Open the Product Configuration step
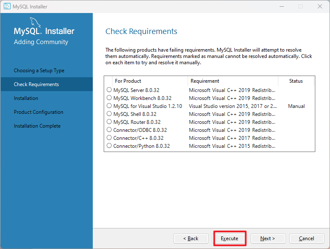 (x=39, y=112)
